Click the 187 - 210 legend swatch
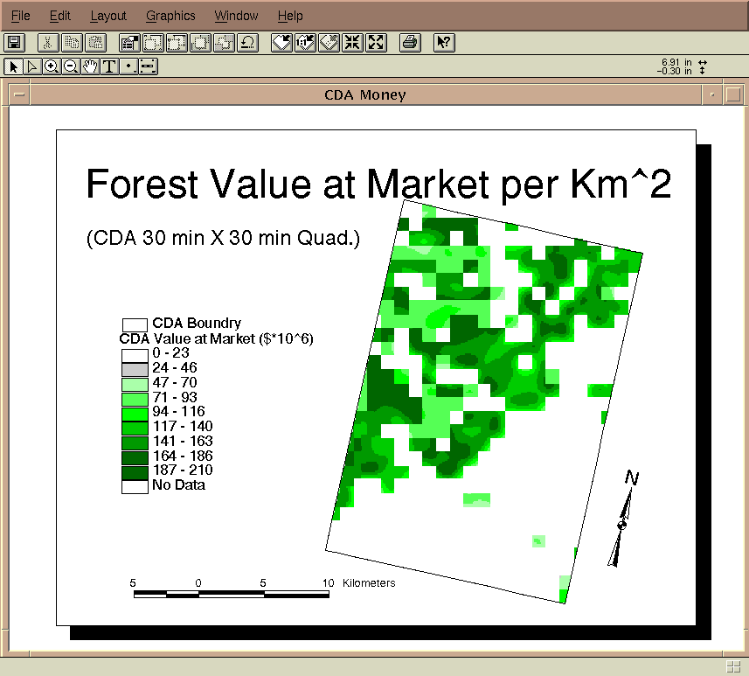Screen dimensions: 749x676 click(135, 471)
